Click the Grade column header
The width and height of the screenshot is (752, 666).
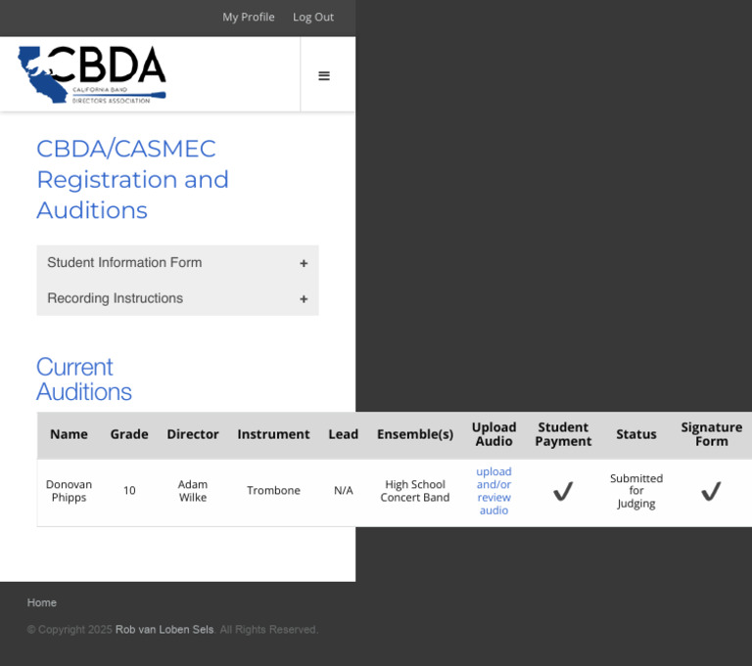tap(129, 434)
